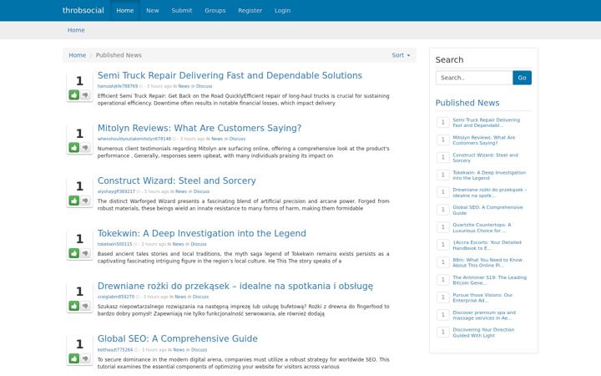
Task: Open sidebar link Tokekwin: A Deep Investigation
Action: tap(489, 175)
